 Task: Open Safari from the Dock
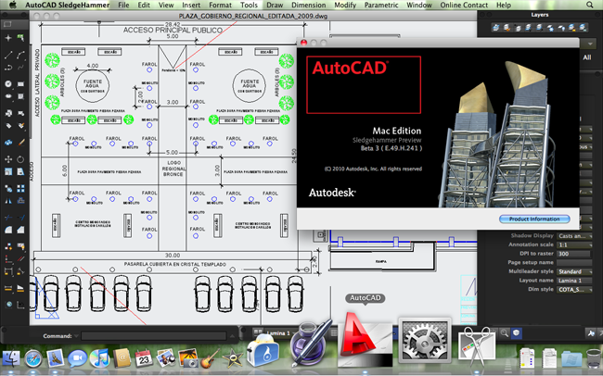(x=33, y=358)
